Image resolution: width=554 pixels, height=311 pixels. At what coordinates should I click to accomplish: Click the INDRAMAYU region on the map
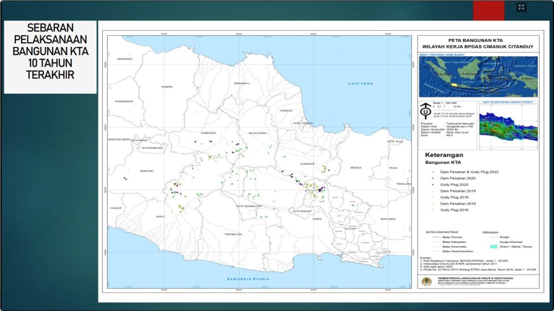click(x=242, y=84)
